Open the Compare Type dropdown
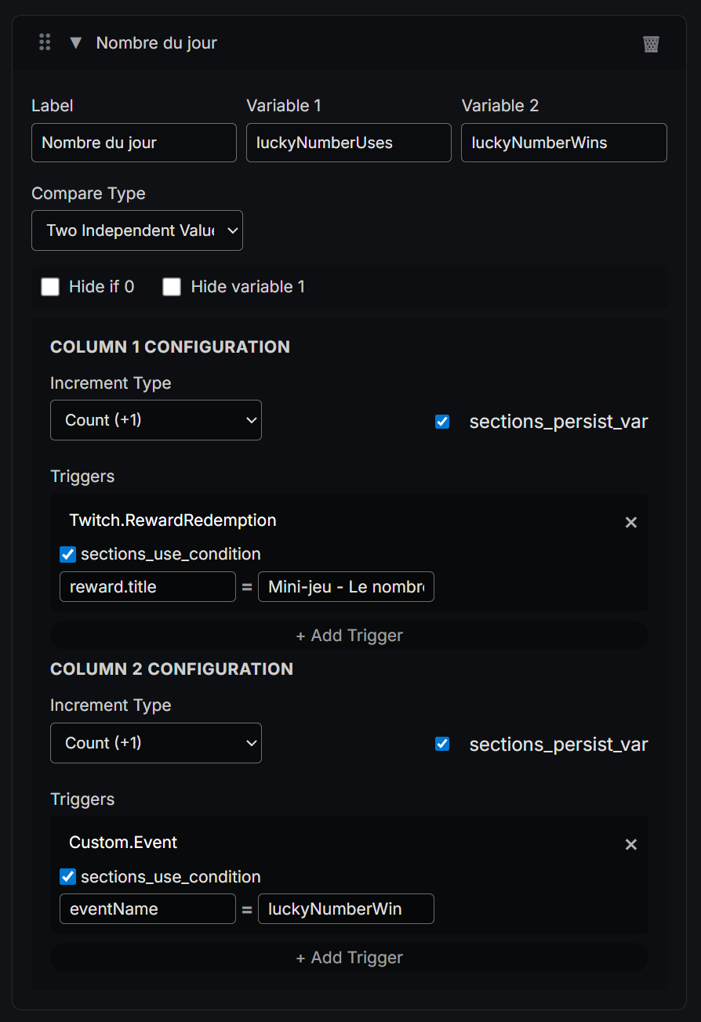 (x=137, y=230)
